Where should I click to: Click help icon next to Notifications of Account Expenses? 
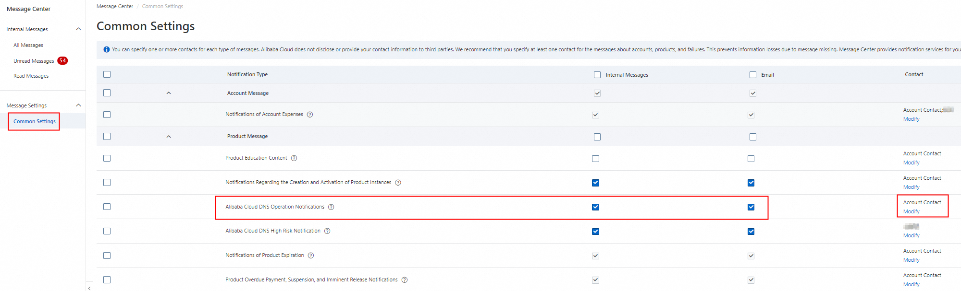tap(310, 115)
